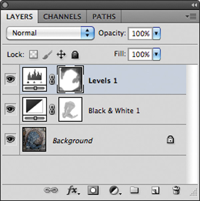Open the Layers panel flyout menu
This screenshot has height=201, width=200.
click(191, 17)
